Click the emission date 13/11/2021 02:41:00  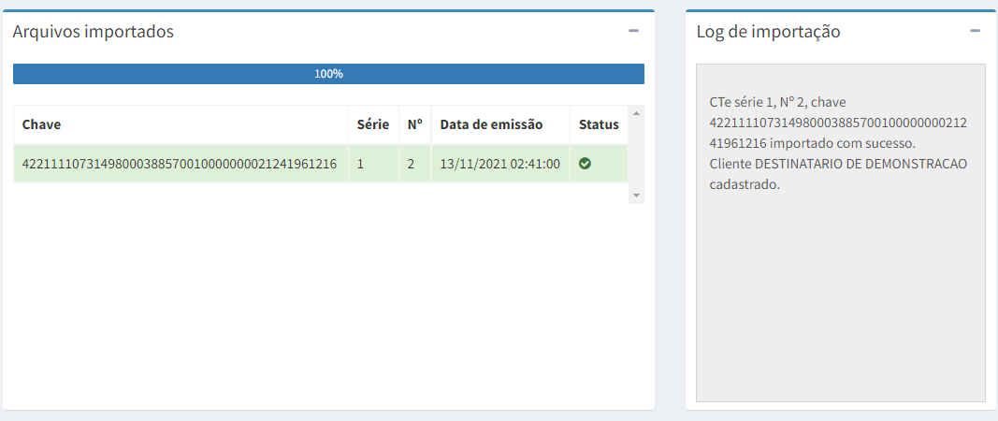(x=499, y=164)
